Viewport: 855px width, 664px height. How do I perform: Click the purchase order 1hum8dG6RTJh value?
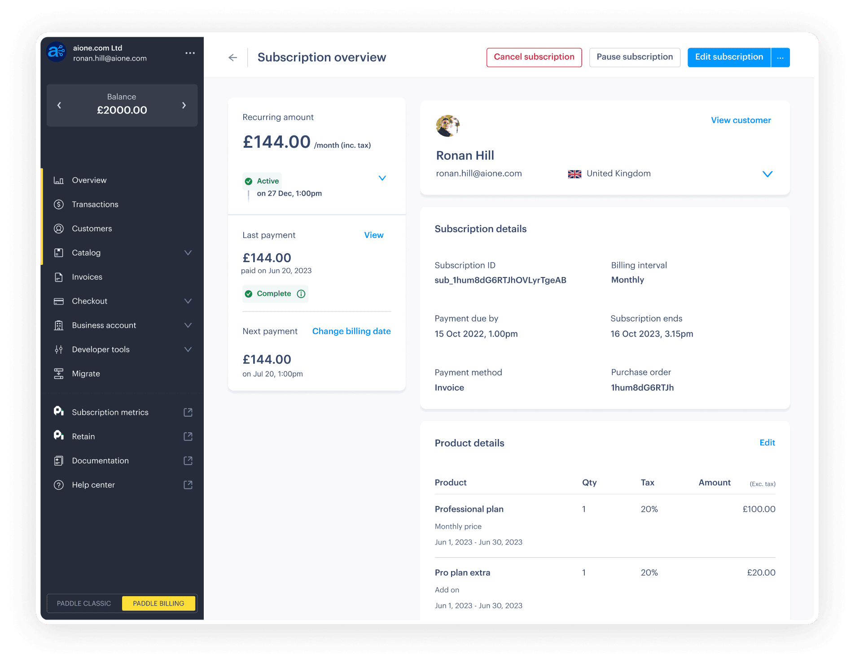(642, 387)
